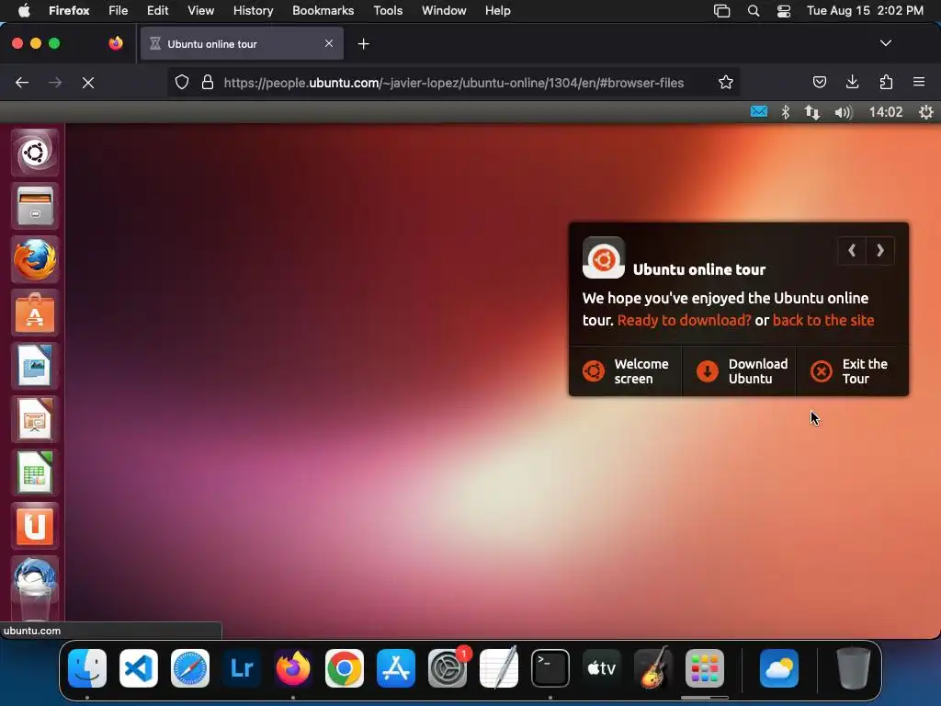Open Save to Pocket icon
The image size is (941, 706).
(x=820, y=82)
